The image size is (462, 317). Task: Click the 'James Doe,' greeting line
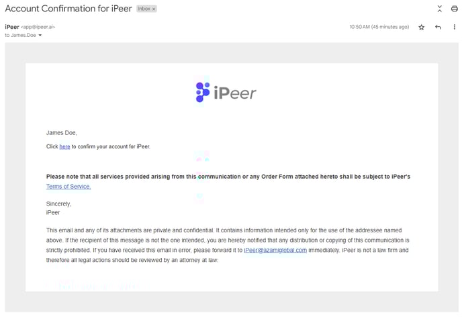click(x=66, y=133)
